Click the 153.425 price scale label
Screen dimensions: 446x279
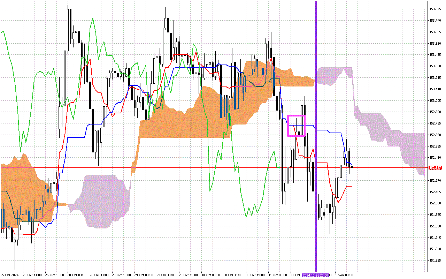tap(436, 55)
